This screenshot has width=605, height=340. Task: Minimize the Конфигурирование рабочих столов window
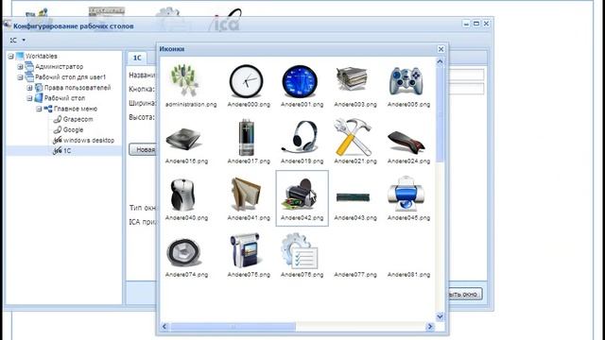[x=466, y=24]
